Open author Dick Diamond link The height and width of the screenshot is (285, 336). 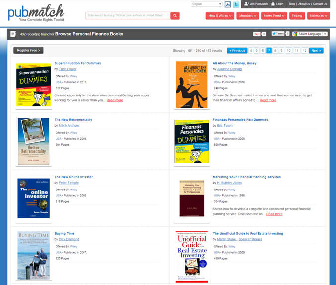point(69,239)
